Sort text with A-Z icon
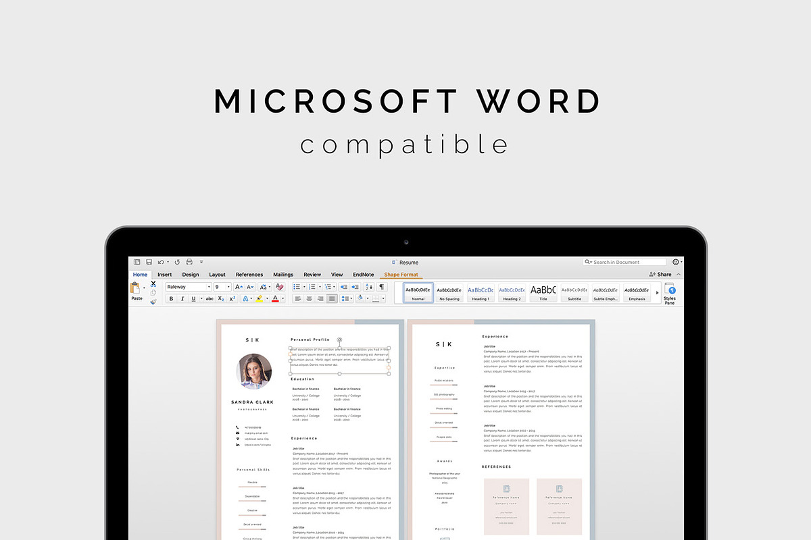This screenshot has height=540, width=811. (x=370, y=287)
